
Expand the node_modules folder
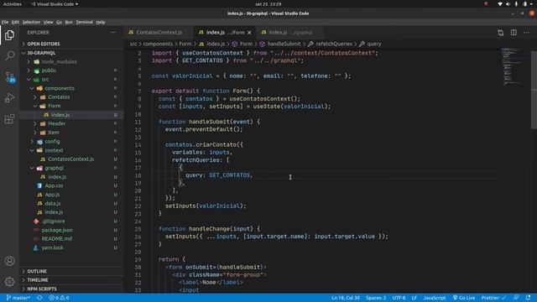(71, 62)
